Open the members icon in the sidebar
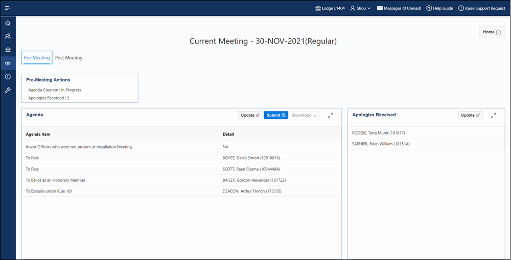Screen dimensions: 511x260 tap(8, 36)
